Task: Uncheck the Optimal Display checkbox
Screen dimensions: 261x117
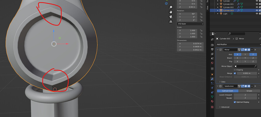Action: coord(235,102)
